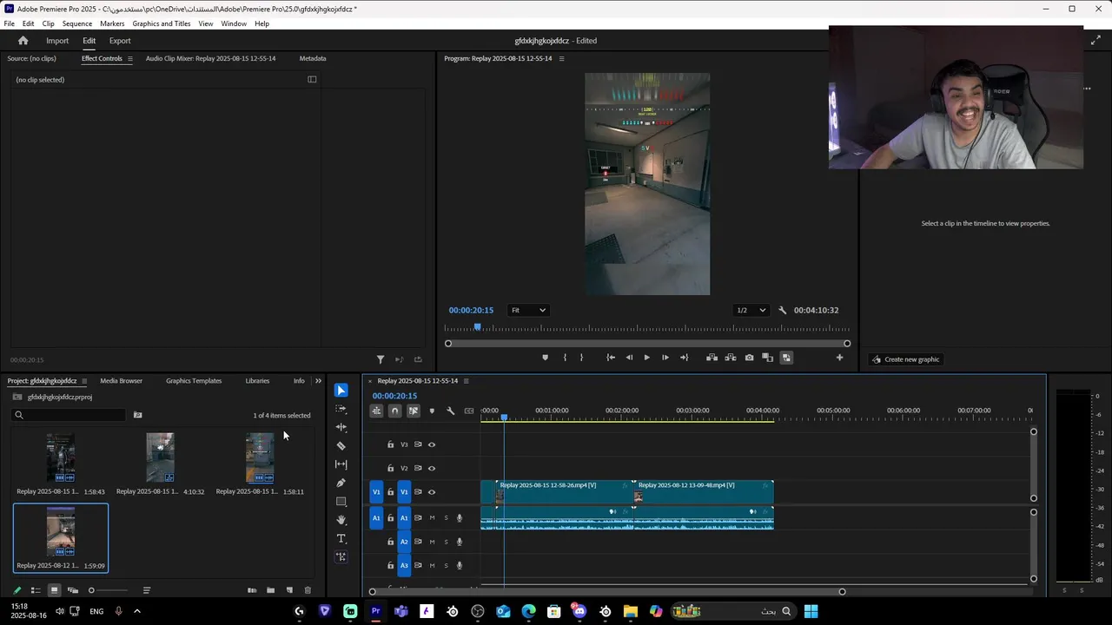Screen dimensions: 1112x625
Task: Open Program monitor panel menu
Action: [x=561, y=58]
